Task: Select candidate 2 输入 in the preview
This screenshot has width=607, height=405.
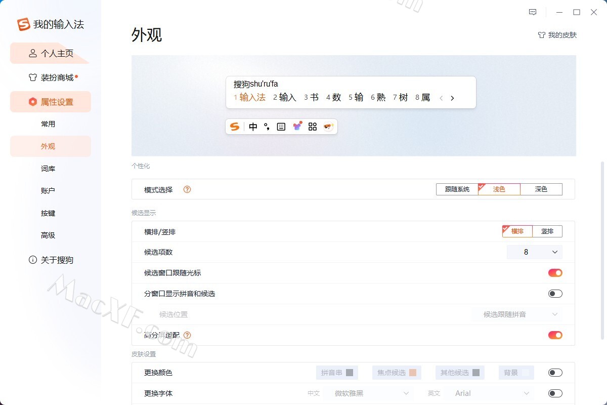Action: click(285, 98)
